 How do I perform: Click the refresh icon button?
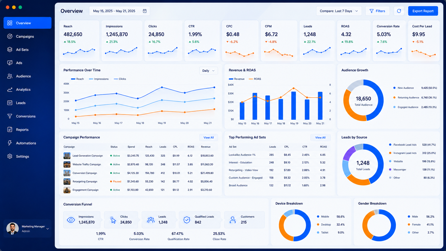pyautogui.click(x=399, y=11)
